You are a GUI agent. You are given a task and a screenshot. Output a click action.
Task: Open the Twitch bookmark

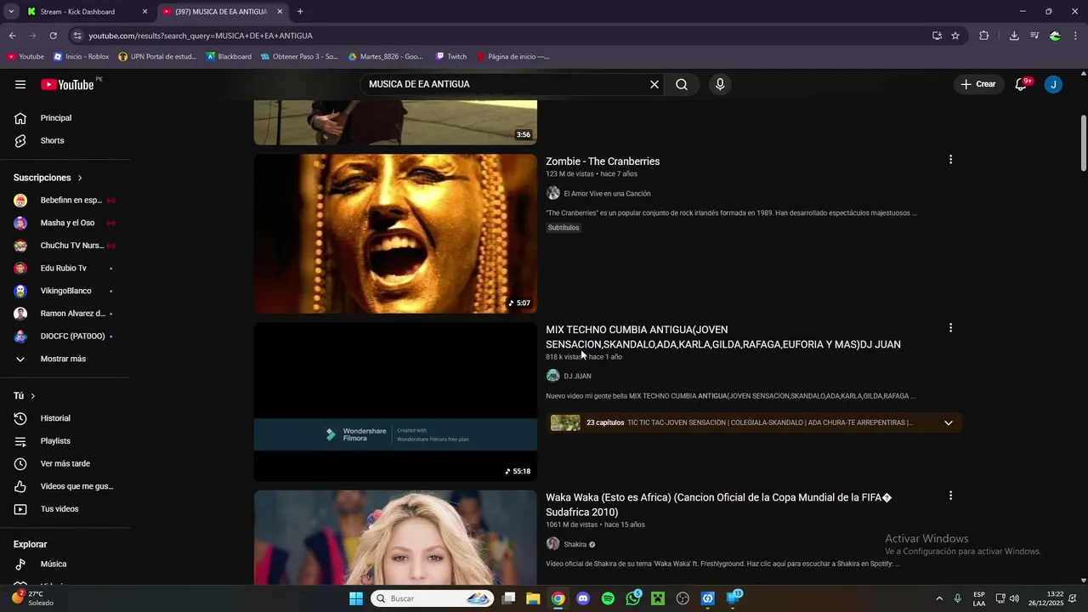click(451, 57)
